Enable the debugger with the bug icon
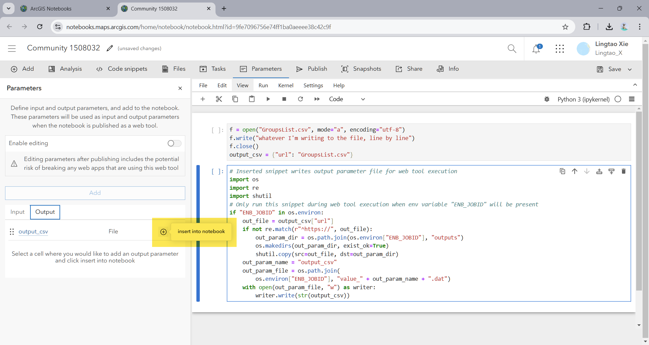This screenshot has height=345, width=649. coord(547,99)
